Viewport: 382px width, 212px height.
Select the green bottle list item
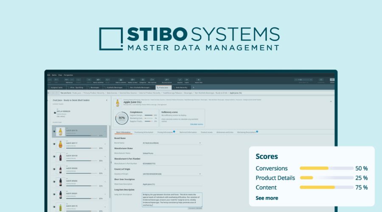click(x=79, y=207)
